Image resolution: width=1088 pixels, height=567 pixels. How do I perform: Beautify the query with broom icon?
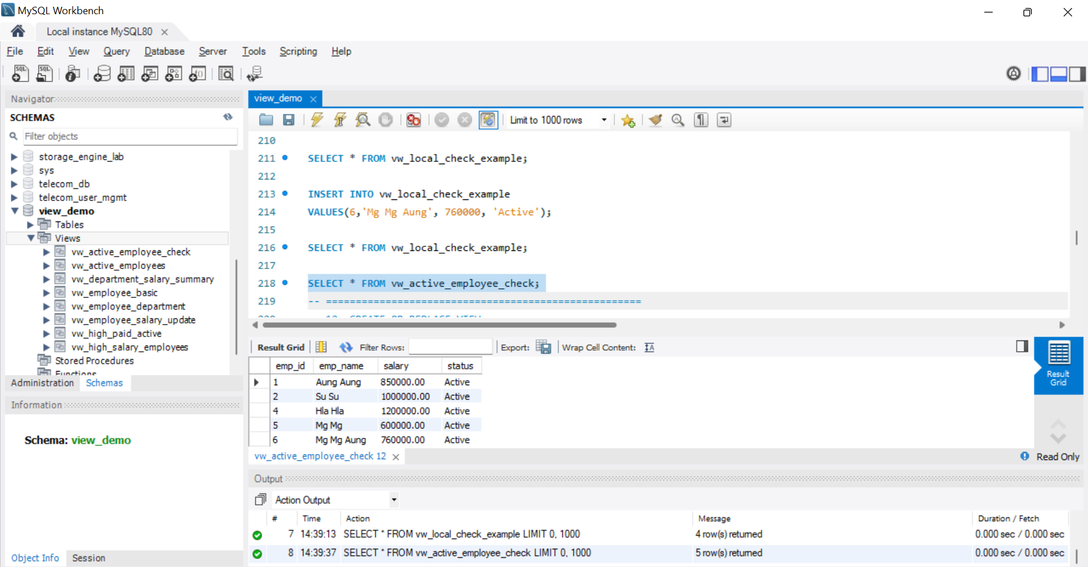(x=656, y=120)
